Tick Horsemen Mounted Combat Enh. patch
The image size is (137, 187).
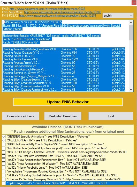coord(4,171)
